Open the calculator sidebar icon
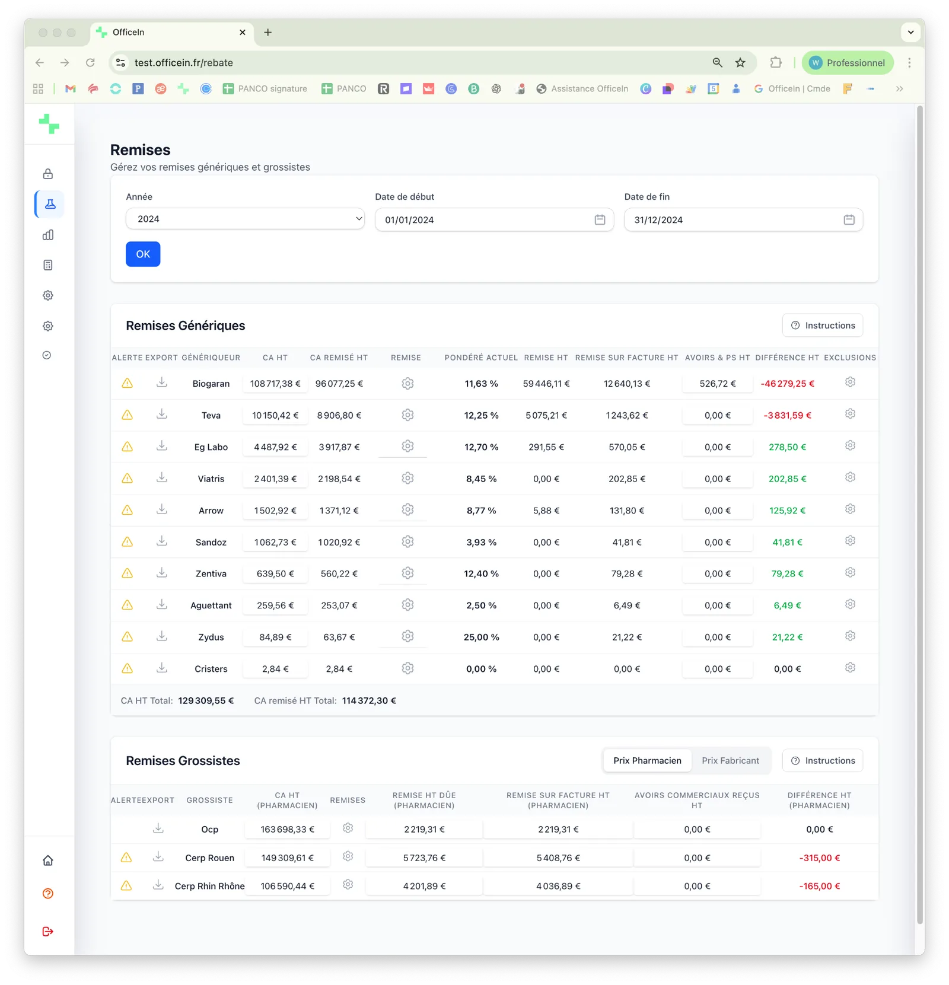 (48, 265)
